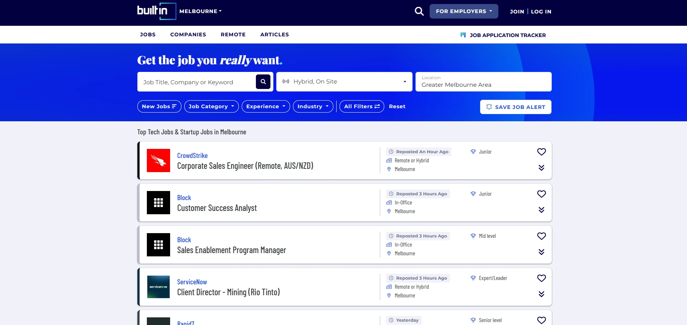Save the ServiceNow Client Director job heart
Image resolution: width=687 pixels, height=325 pixels.
point(541,278)
